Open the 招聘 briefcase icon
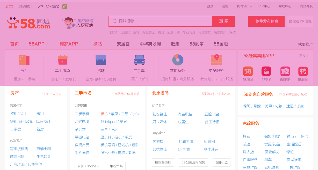 (x=101, y=60)
